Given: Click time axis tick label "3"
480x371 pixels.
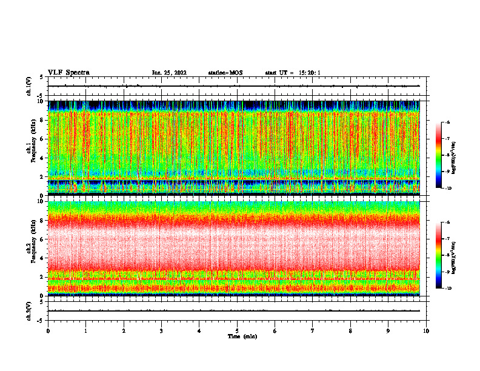Looking at the screenshot, I should 161,331.
